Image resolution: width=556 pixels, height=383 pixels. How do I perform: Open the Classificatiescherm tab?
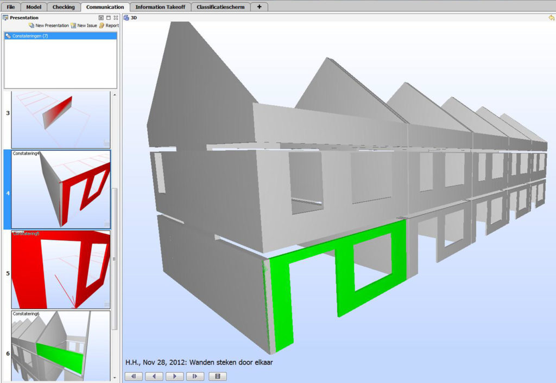click(220, 7)
